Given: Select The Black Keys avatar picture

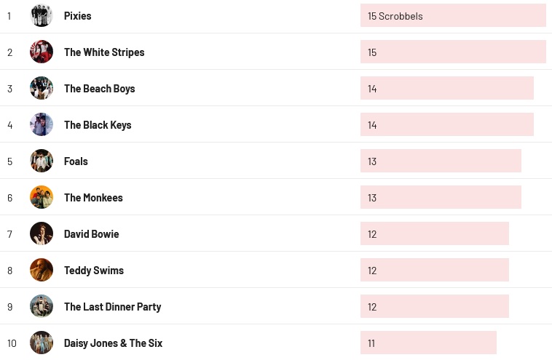Looking at the screenshot, I should click(42, 124).
